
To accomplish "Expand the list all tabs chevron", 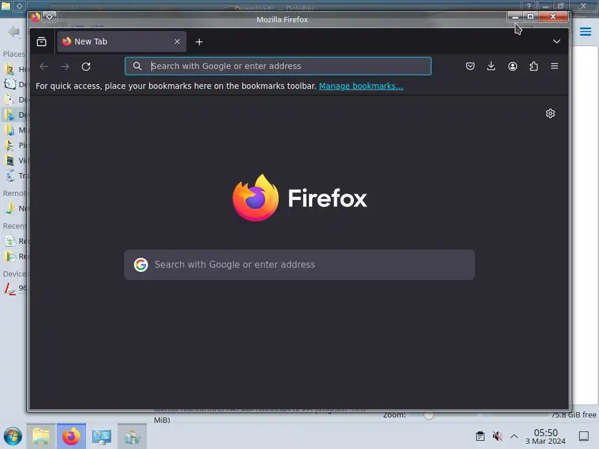I will point(557,42).
